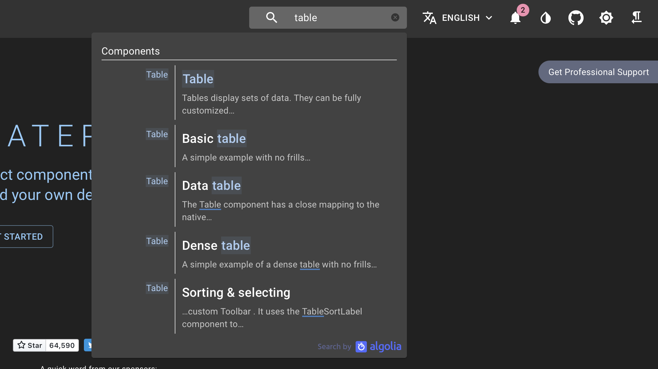658x369 pixels.
Task: Clear the search field text
Action: click(395, 18)
